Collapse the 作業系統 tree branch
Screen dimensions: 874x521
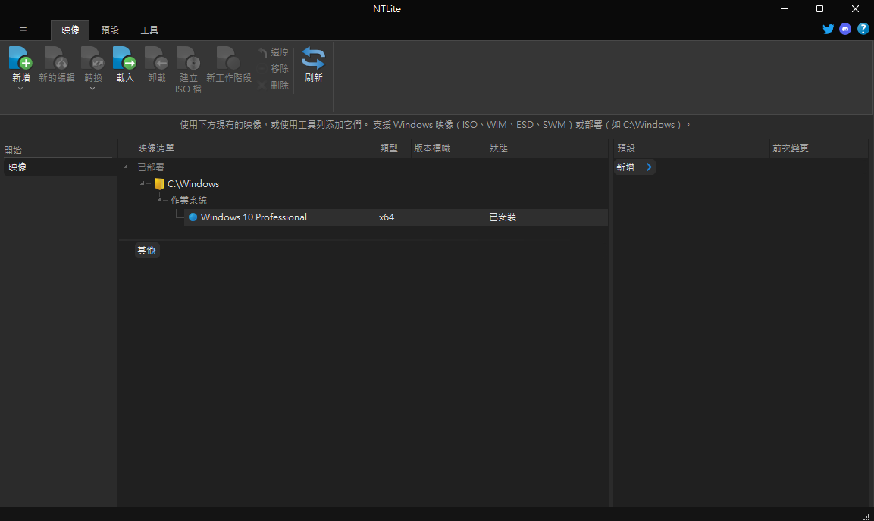pos(160,201)
